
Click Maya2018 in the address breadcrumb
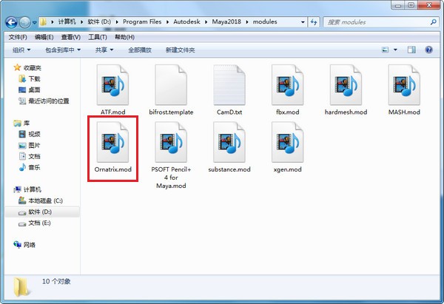(226, 21)
